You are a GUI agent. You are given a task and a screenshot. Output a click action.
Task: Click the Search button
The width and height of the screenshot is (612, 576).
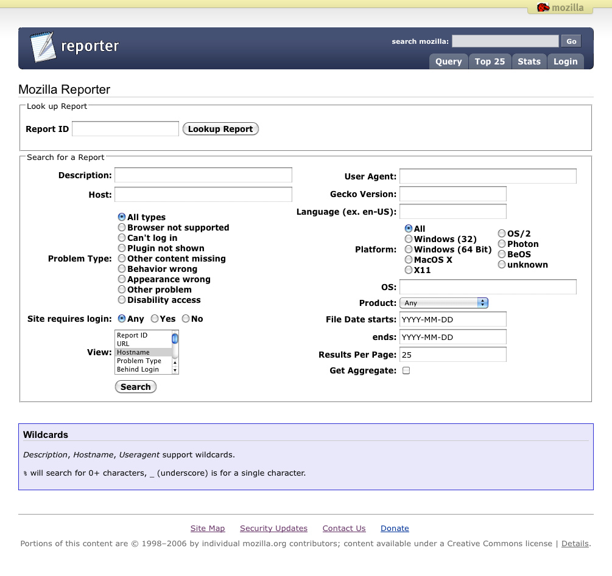pyautogui.click(x=135, y=387)
